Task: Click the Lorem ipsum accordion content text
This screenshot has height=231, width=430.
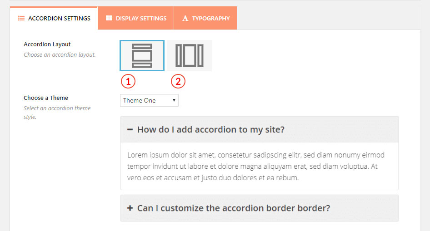Action: point(256,166)
